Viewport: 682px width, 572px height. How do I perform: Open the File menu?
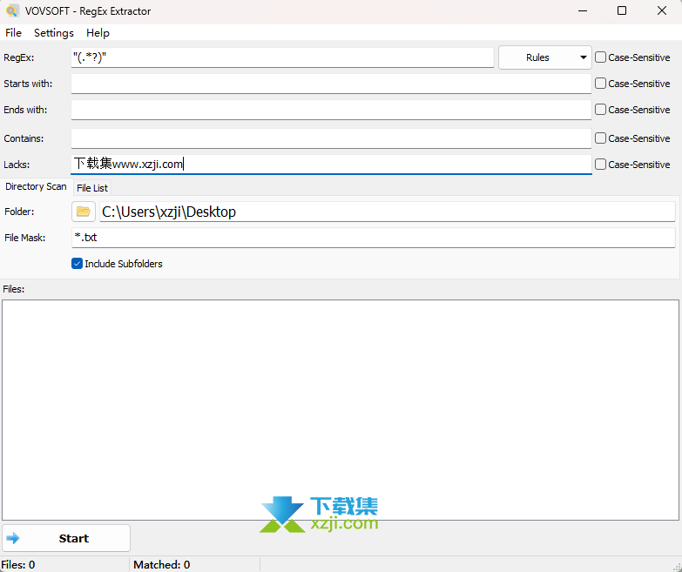(13, 33)
